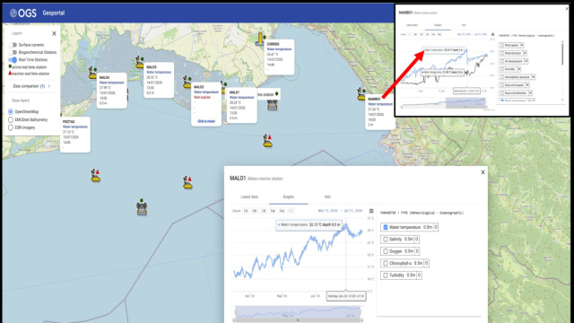Screen dimensions: 574x323
Task: Open the Info tab in MALO1 panel
Action: [x=327, y=197]
